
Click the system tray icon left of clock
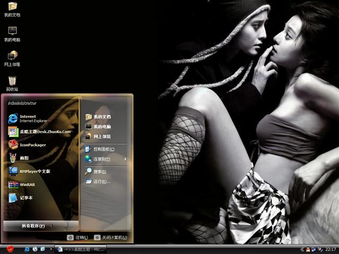tap(320, 250)
